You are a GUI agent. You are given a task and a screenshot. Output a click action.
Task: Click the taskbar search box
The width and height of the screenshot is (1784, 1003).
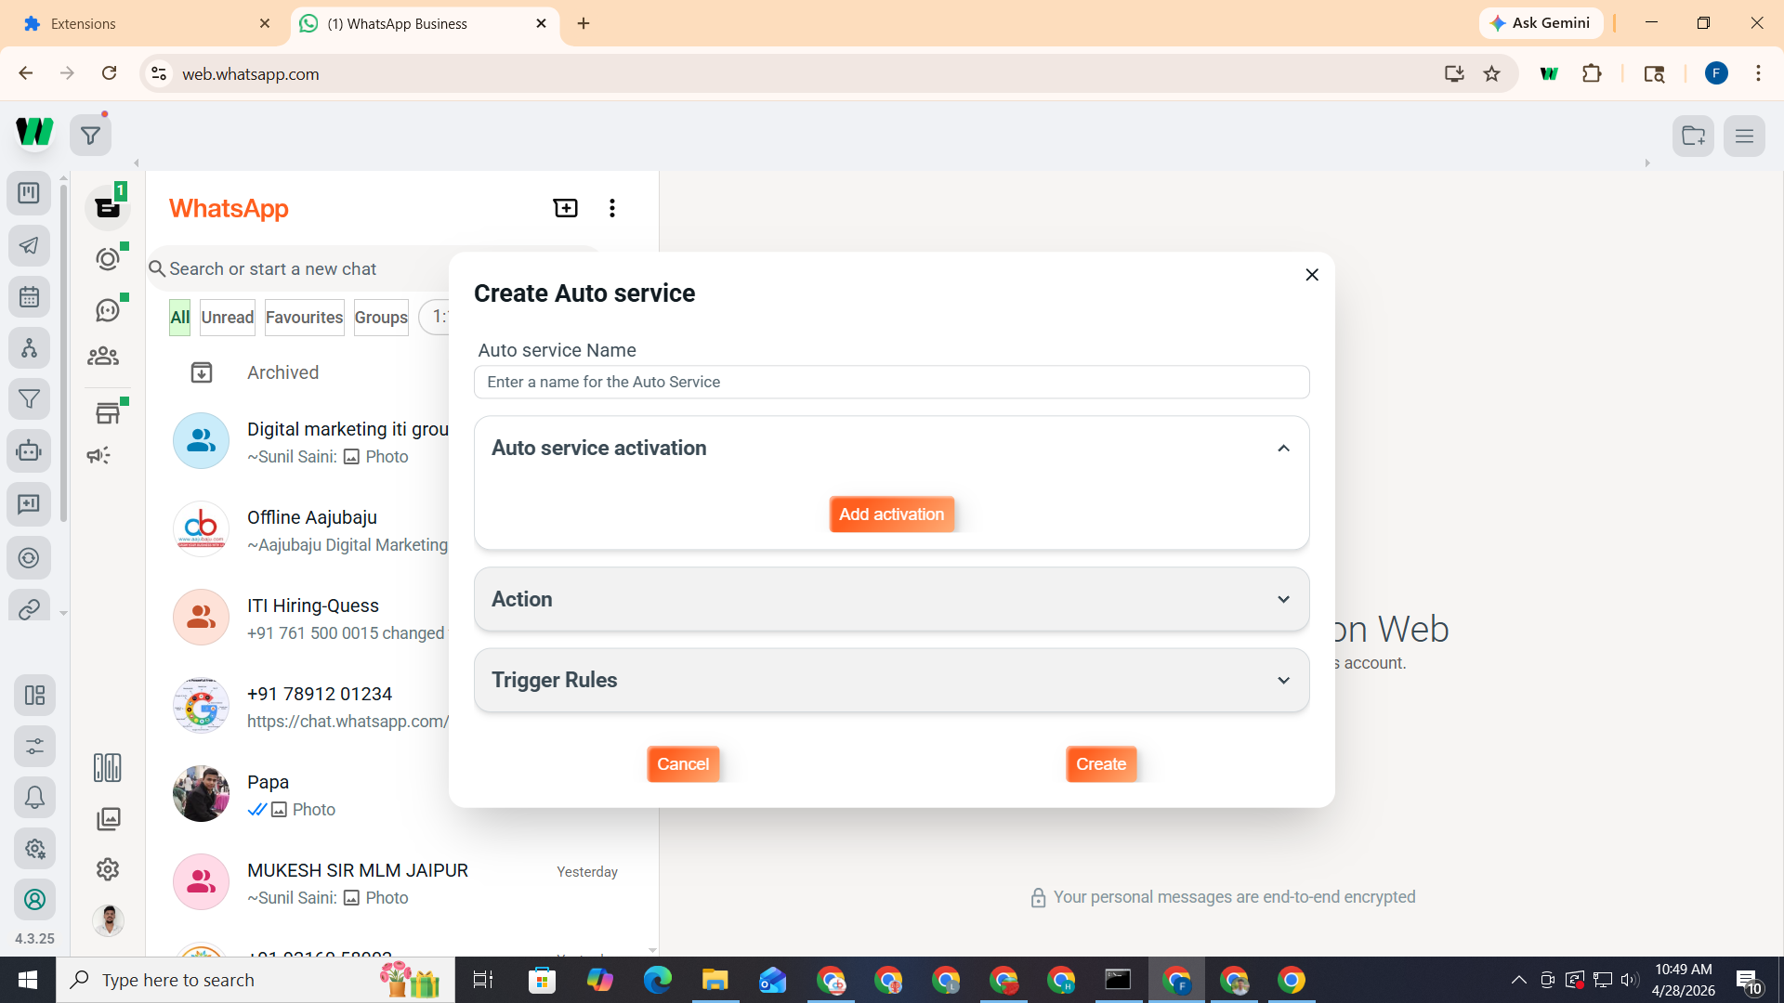(x=256, y=980)
